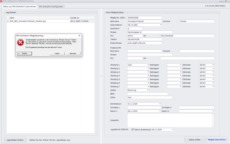Click Telefon input field
The height and width of the screenshot is (144, 230).
point(144,40)
